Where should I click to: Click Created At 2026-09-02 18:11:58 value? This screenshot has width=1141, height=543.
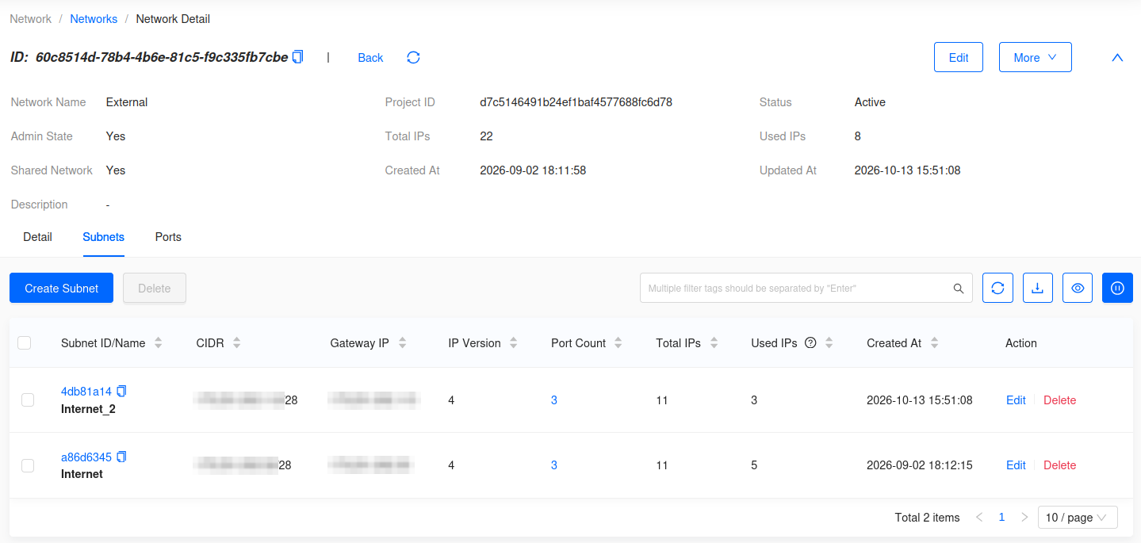(533, 170)
